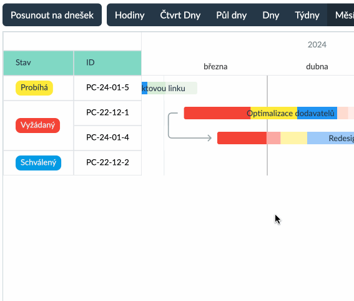Click the Redesign task bar in timeline

click(285, 138)
